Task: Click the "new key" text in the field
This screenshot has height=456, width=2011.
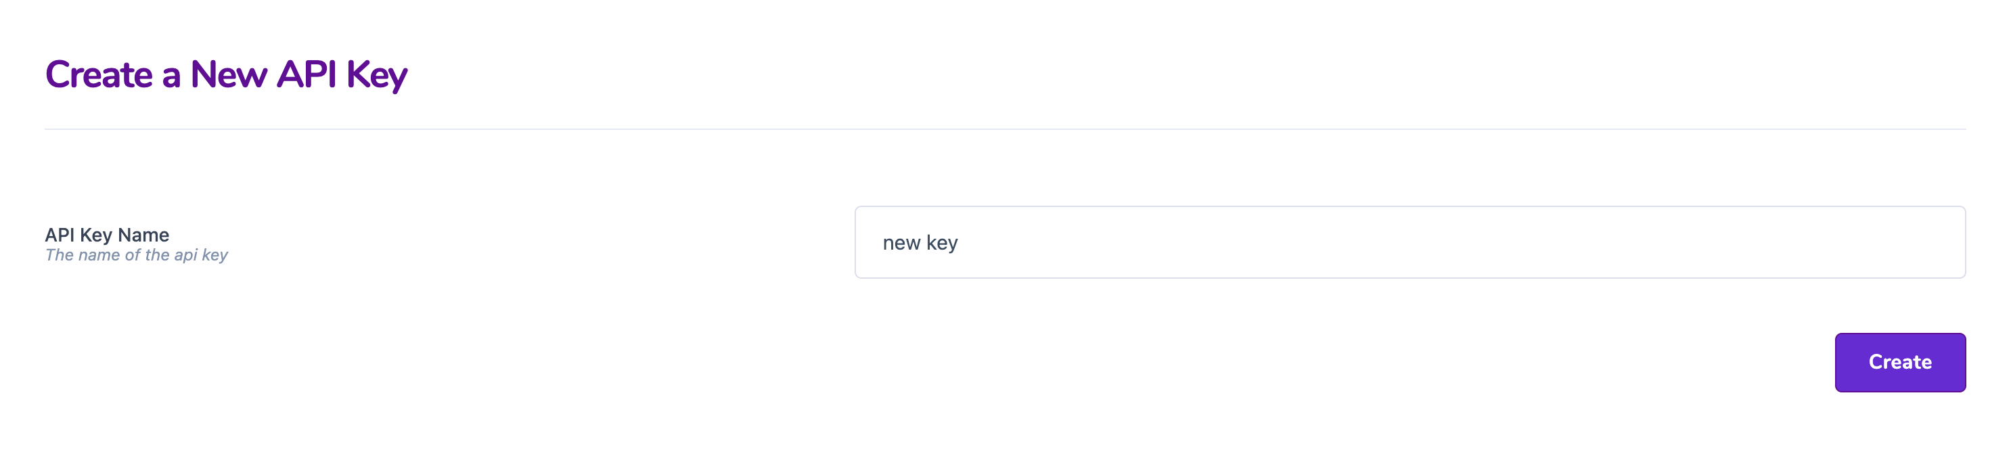Action: pyautogui.click(x=920, y=243)
